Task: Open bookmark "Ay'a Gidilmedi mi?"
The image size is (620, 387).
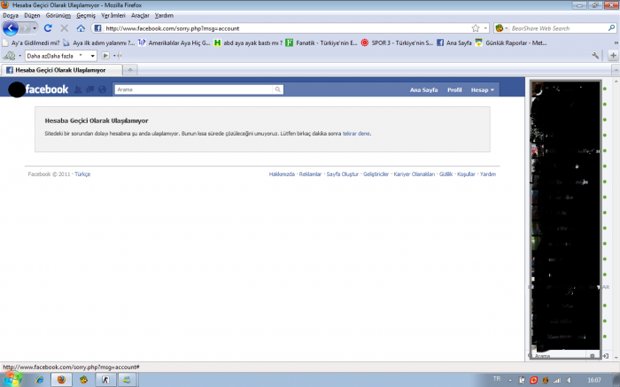Action: tap(31, 43)
